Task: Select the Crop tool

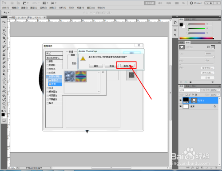Action: click(4, 38)
